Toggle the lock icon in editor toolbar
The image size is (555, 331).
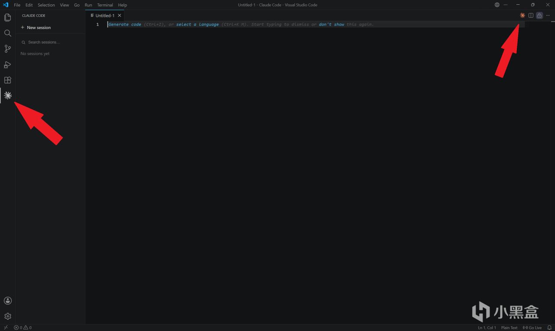pos(539,15)
